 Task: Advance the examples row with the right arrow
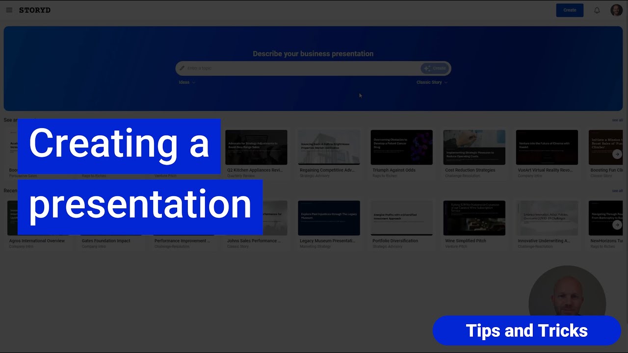(617, 154)
